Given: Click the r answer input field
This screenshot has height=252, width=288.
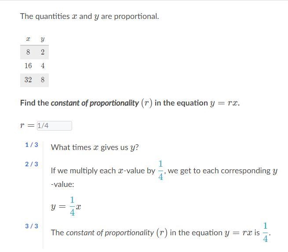Looking at the screenshot, I should [x=55, y=126].
